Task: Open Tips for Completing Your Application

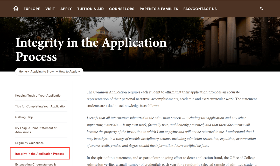Action: pyautogui.click(x=41, y=106)
